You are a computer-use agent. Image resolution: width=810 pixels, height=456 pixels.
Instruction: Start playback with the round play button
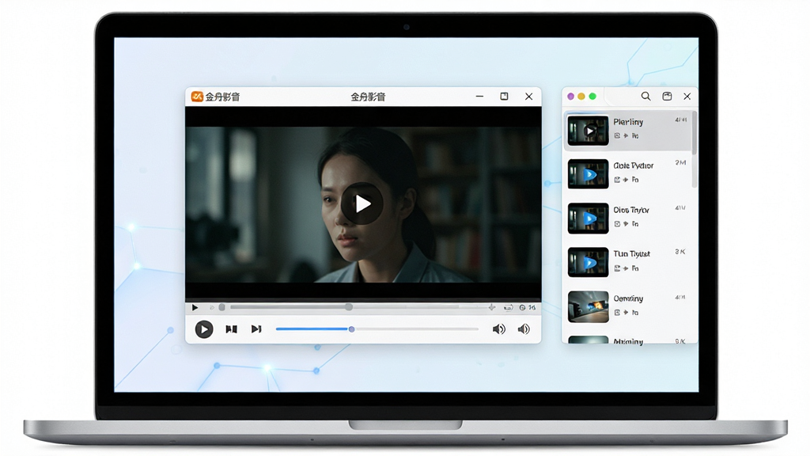(204, 329)
